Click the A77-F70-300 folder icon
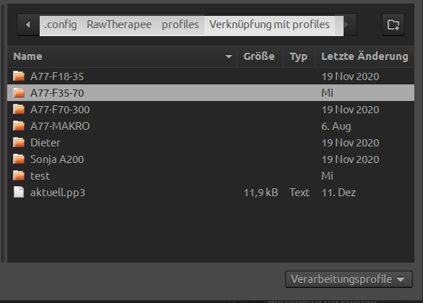This screenshot has width=423, height=303. (19, 110)
